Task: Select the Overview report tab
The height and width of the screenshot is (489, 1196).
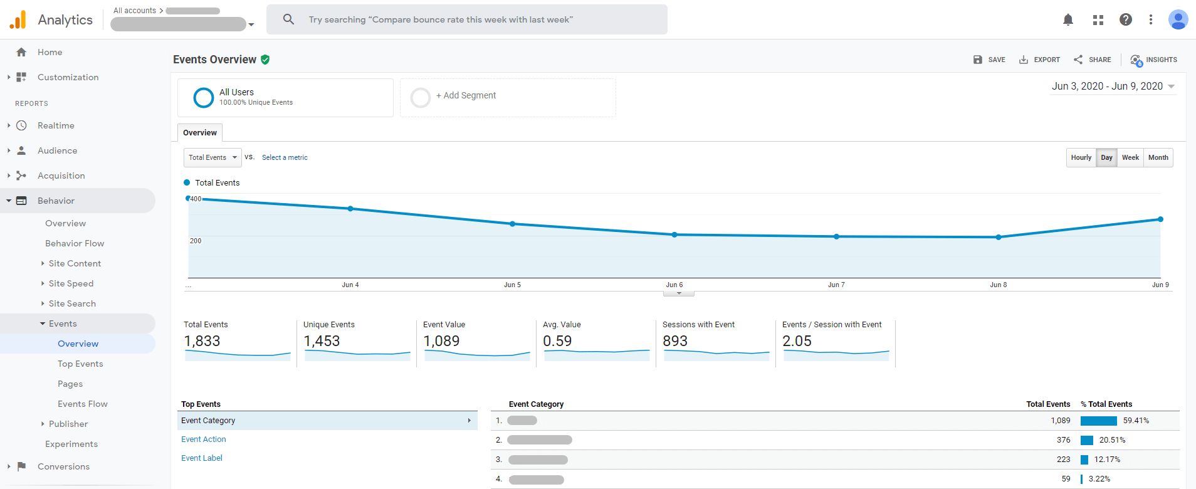Action: 200,133
